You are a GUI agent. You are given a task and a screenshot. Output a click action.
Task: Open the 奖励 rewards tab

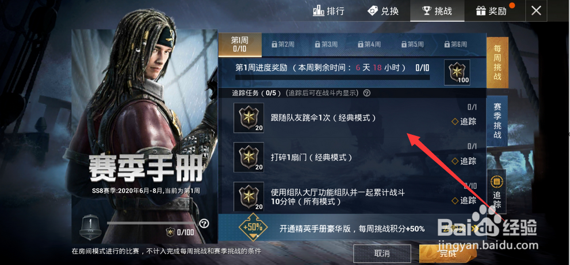[491, 11]
